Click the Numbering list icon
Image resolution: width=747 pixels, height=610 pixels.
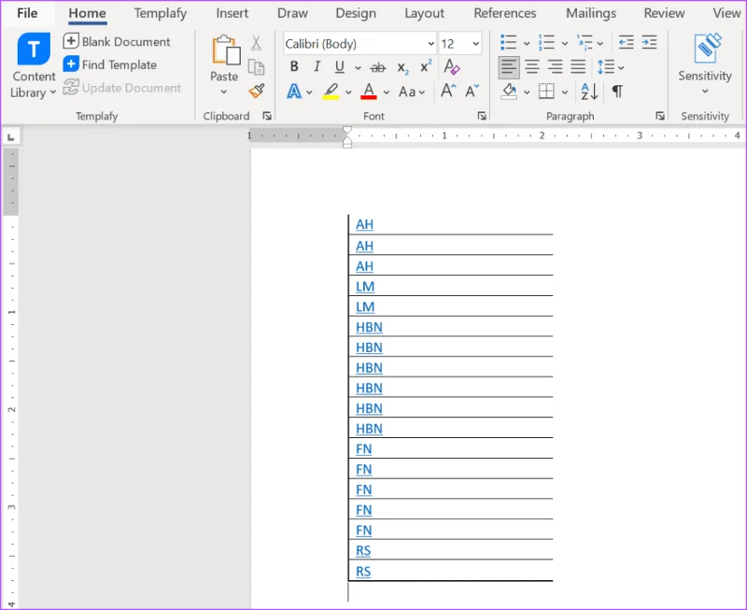[x=546, y=42]
